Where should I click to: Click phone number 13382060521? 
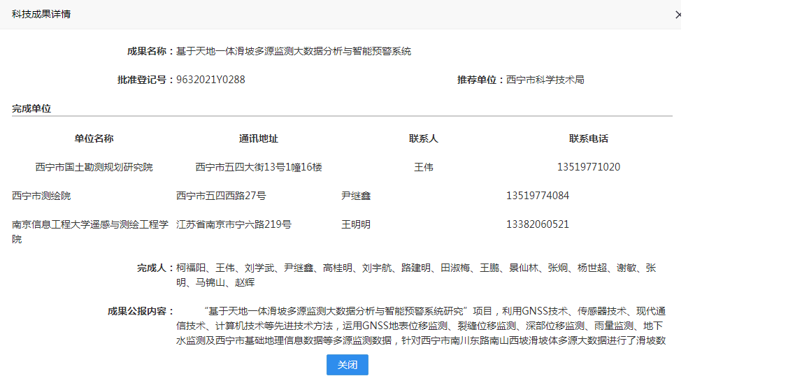tap(538, 224)
